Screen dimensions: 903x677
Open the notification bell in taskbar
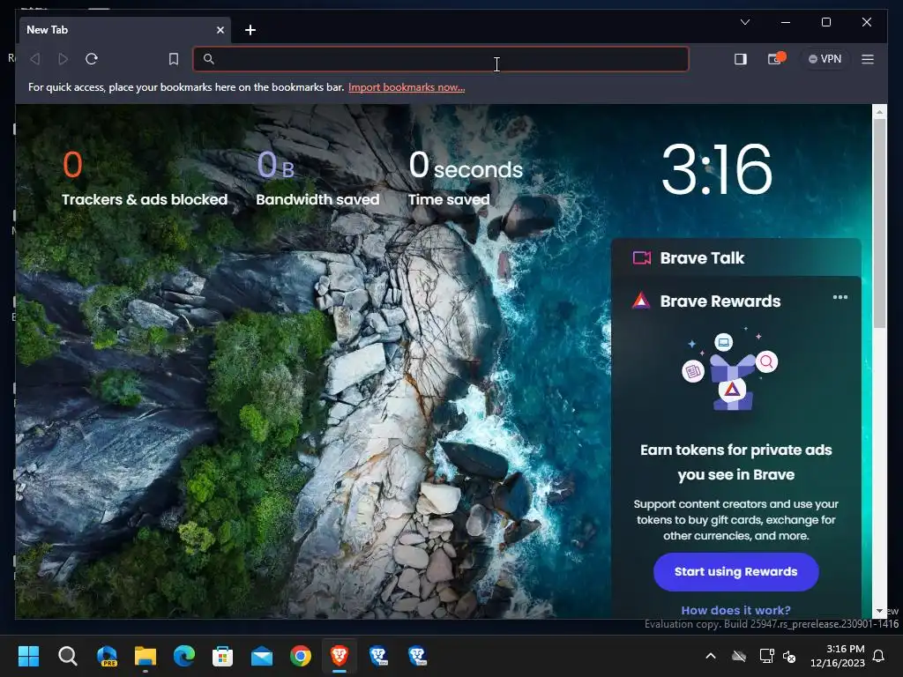[x=879, y=656]
